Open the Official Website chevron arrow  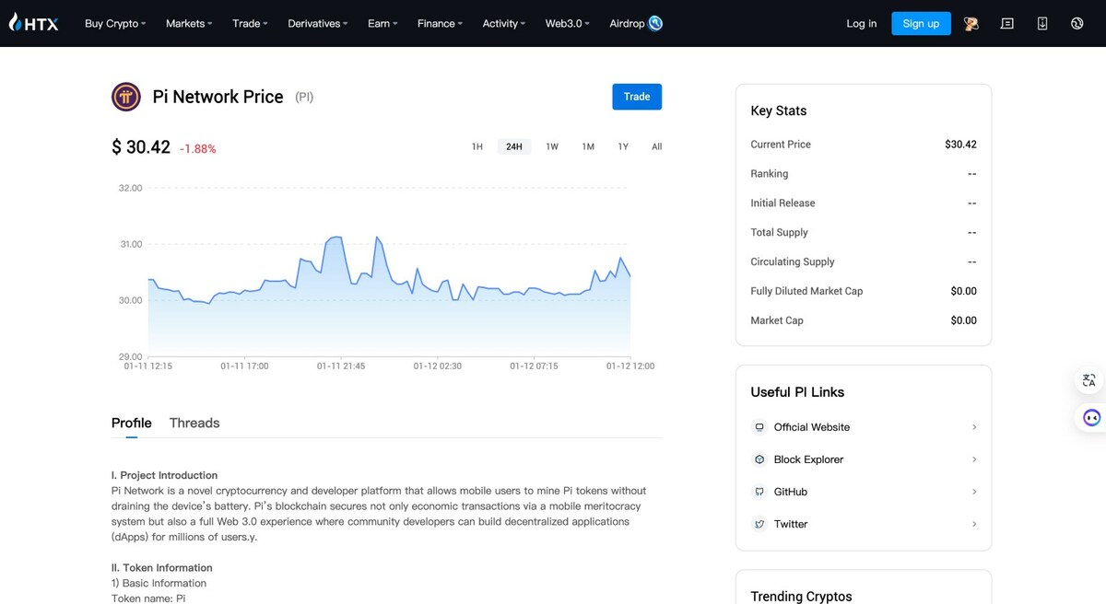coord(974,427)
